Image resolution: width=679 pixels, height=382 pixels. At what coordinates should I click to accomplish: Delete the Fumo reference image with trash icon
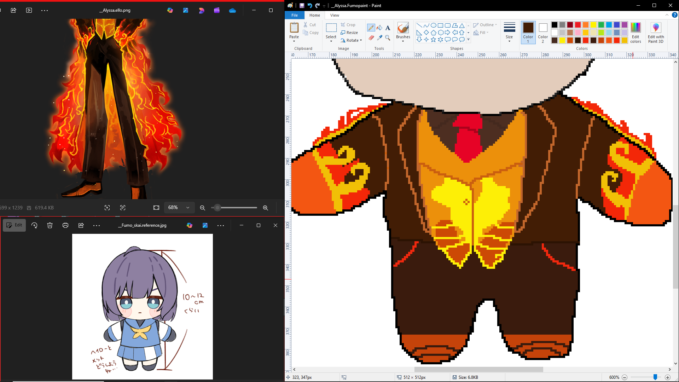(50, 225)
